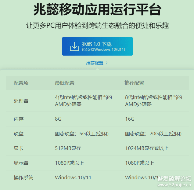
Task: Click 固态硬盘；5G以上(空闲) cell
Action: [x=82, y=134]
